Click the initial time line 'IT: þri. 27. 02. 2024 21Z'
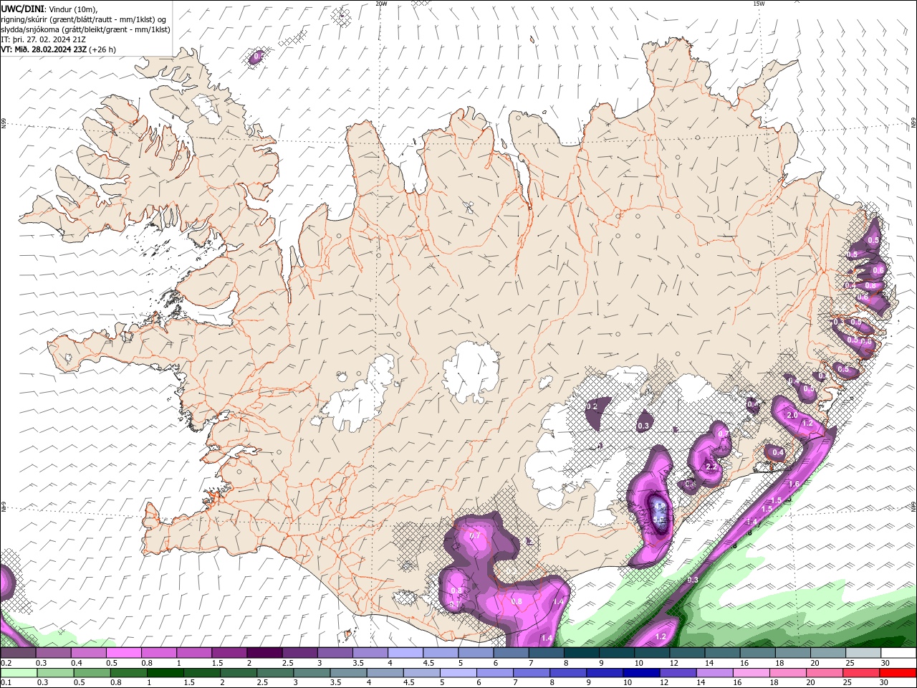The image size is (917, 688). pyautogui.click(x=44, y=39)
